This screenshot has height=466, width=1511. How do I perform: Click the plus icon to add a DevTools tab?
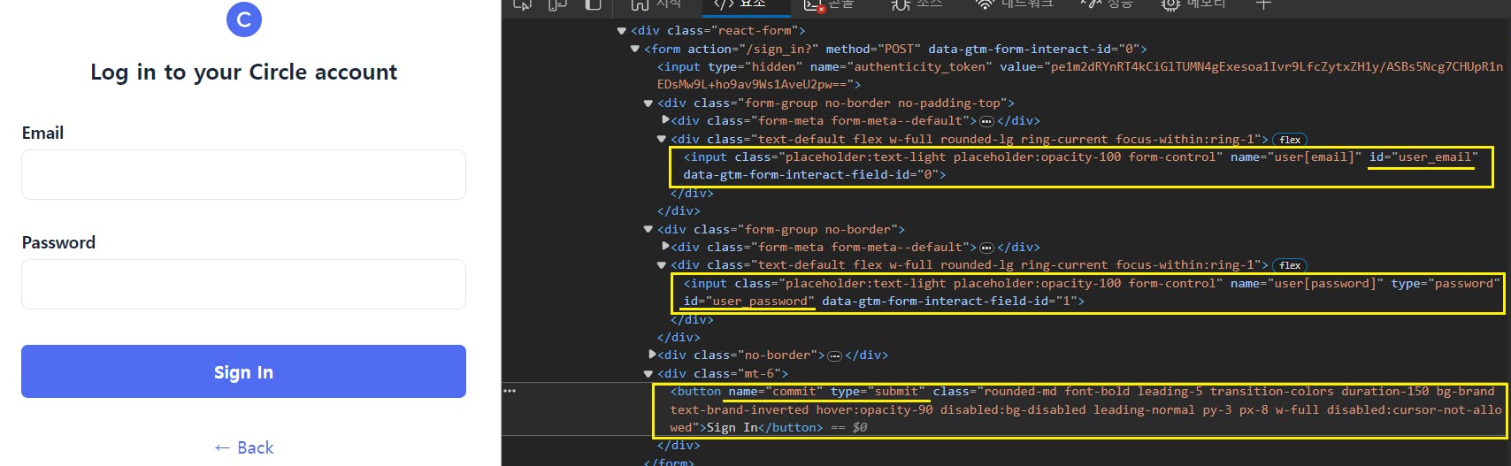coord(1263,4)
